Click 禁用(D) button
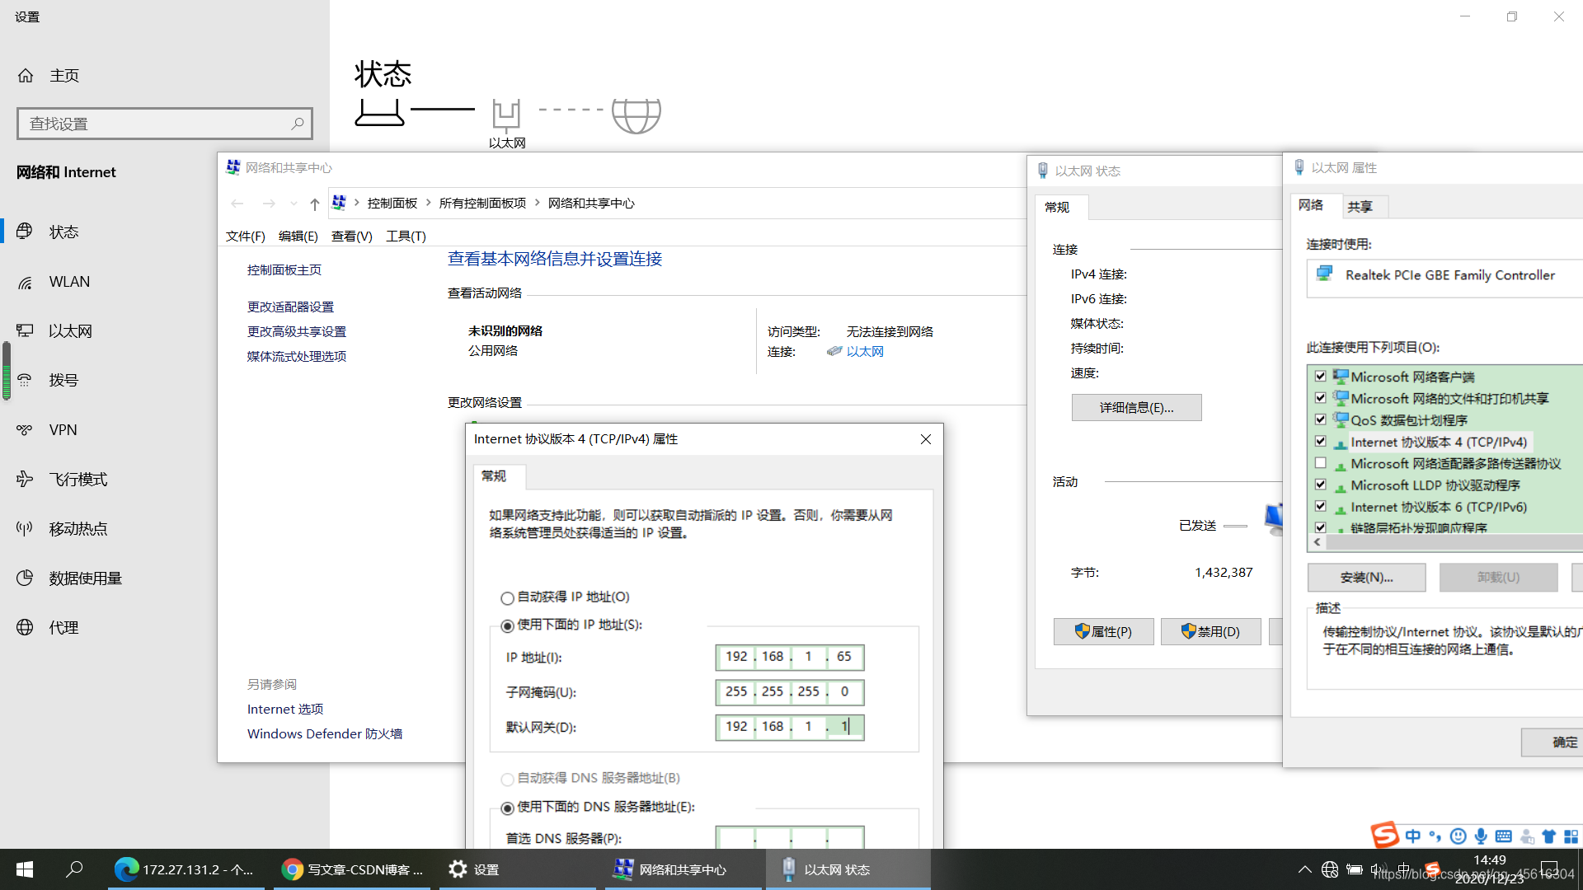This screenshot has width=1583, height=890. 1210,632
